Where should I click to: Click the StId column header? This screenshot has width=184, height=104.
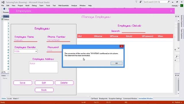80,36
